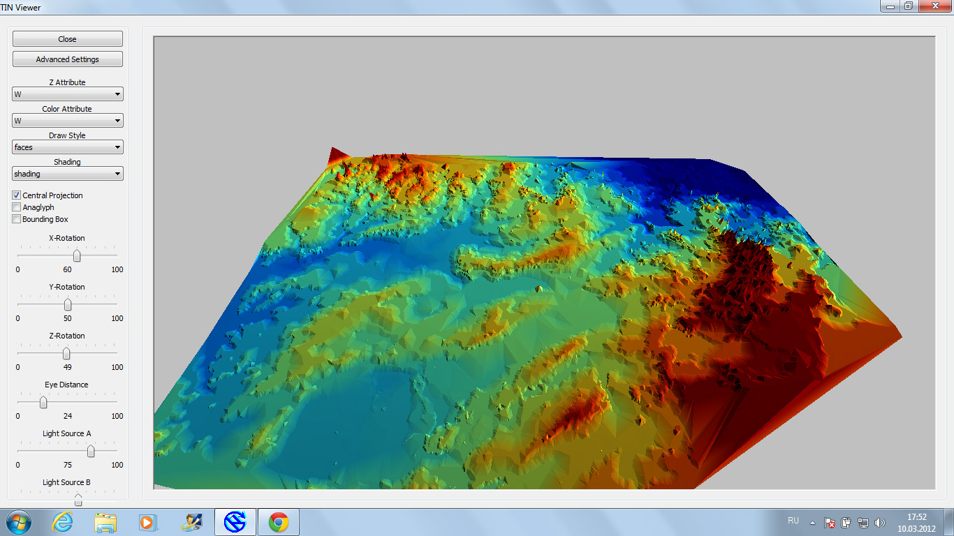
Task: Click the Close button in panel
Action: (68, 39)
